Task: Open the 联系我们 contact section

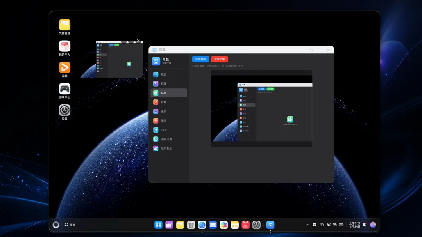Action: 168,149
